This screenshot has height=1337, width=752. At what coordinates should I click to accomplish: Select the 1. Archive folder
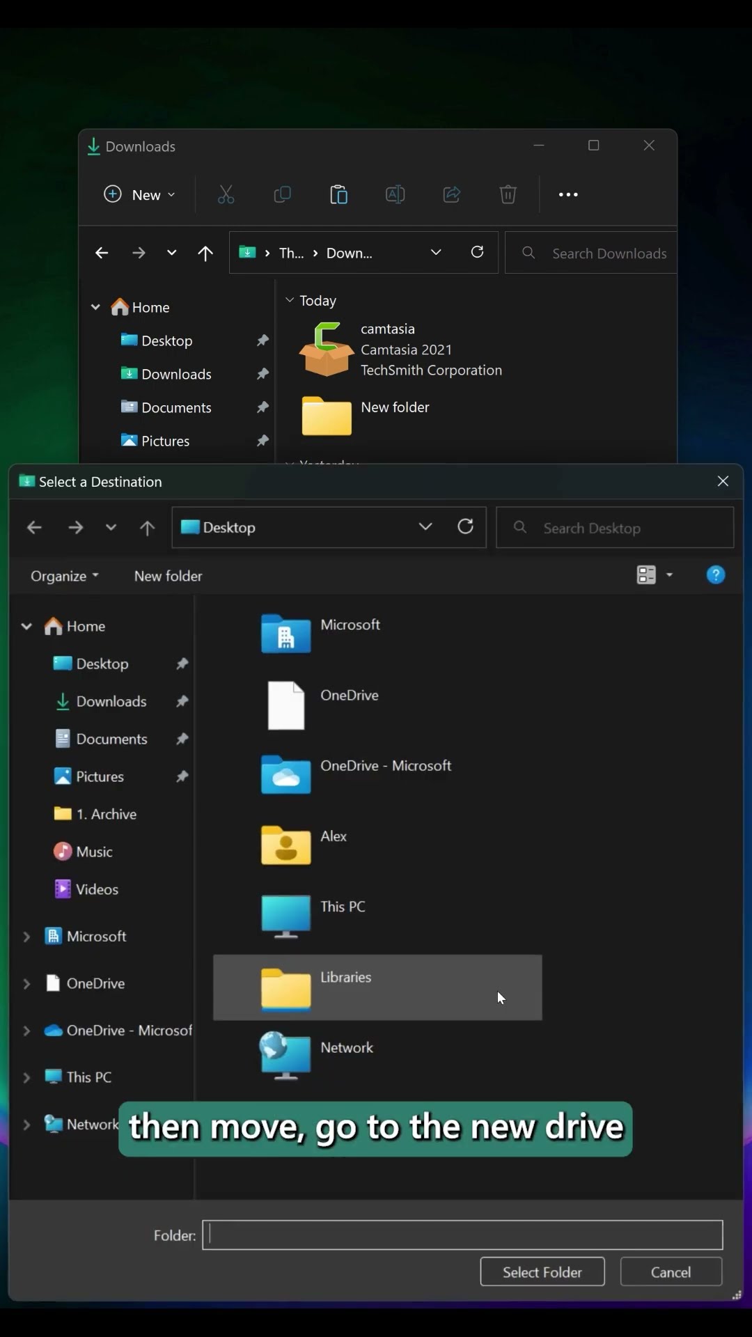(x=95, y=814)
